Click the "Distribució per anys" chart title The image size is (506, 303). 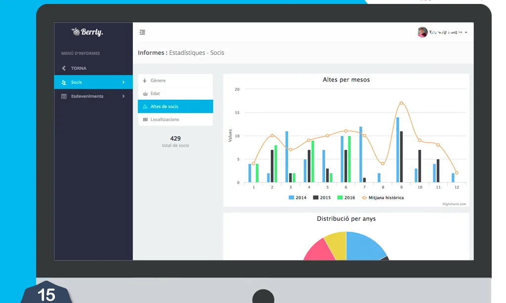coord(346,219)
